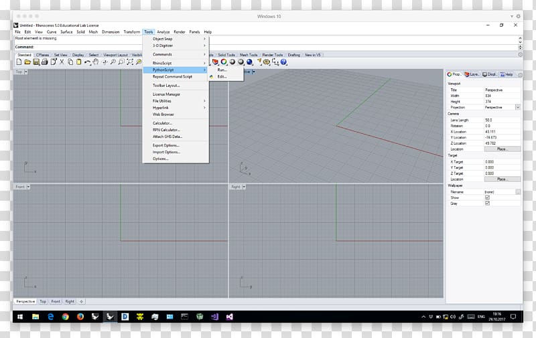This screenshot has height=338, width=536.
Task: Click the Object Properties color wheel icon
Action: click(224, 62)
